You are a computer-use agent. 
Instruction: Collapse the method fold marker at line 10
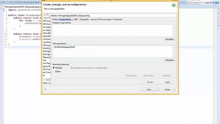point(7,34)
